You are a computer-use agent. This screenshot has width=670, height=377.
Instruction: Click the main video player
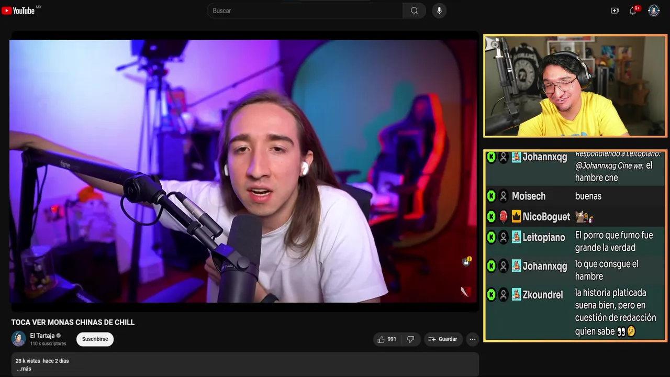pyautogui.click(x=244, y=171)
